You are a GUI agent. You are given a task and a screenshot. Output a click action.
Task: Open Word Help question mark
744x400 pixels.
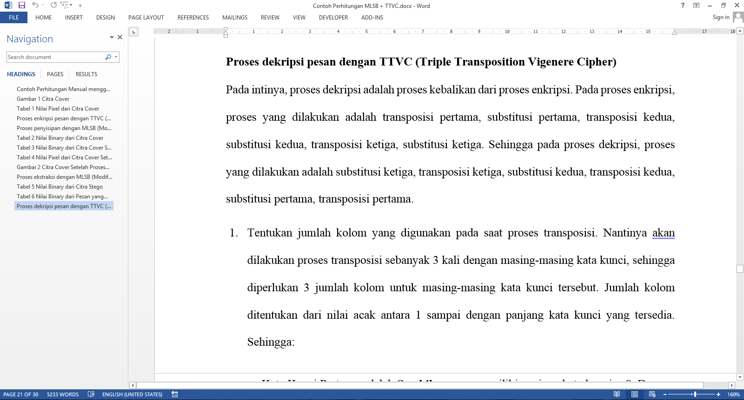tap(683, 5)
